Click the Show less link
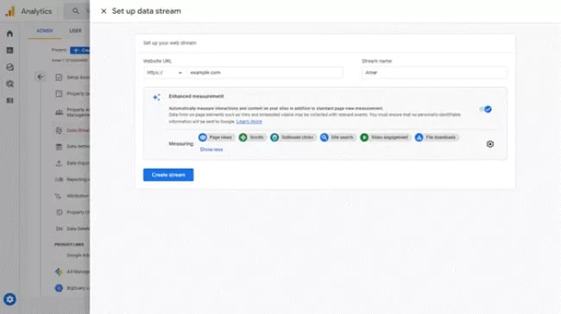Viewport: 561px width, 314px height. pyautogui.click(x=211, y=149)
